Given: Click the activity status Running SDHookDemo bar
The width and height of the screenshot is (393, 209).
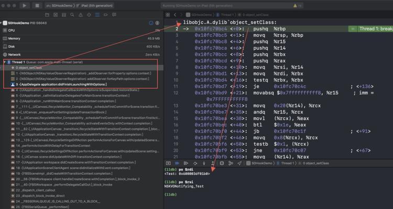Looking at the screenshot, I should (232, 6).
